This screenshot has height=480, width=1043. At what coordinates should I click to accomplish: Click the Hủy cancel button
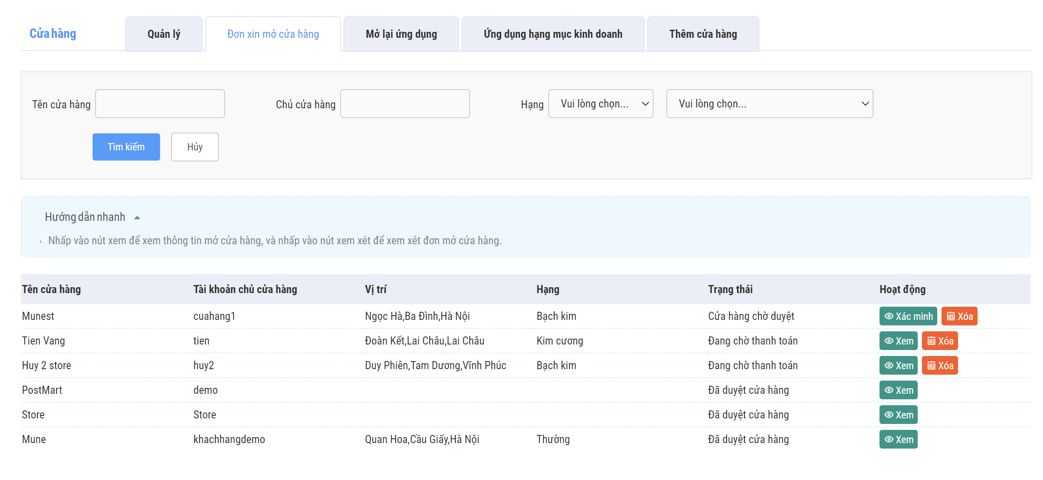point(195,147)
